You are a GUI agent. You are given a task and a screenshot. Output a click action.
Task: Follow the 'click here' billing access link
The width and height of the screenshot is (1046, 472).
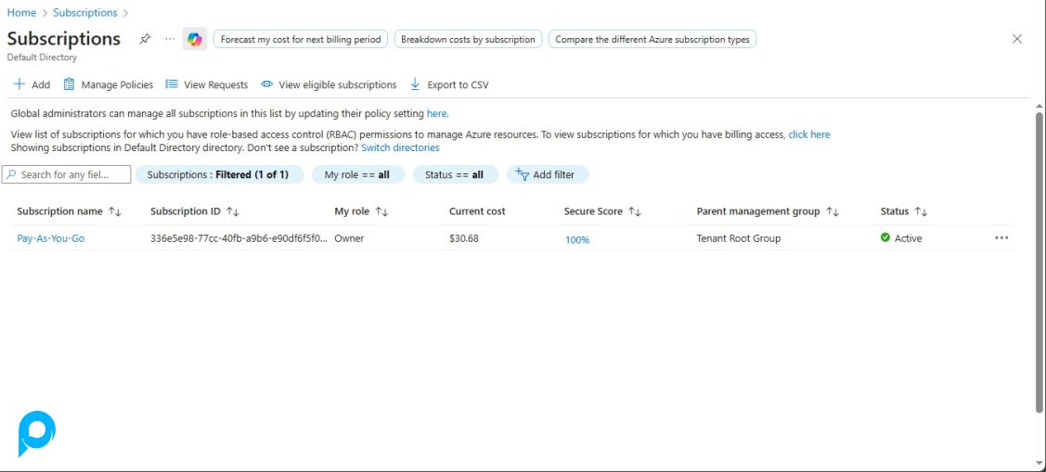click(x=809, y=134)
